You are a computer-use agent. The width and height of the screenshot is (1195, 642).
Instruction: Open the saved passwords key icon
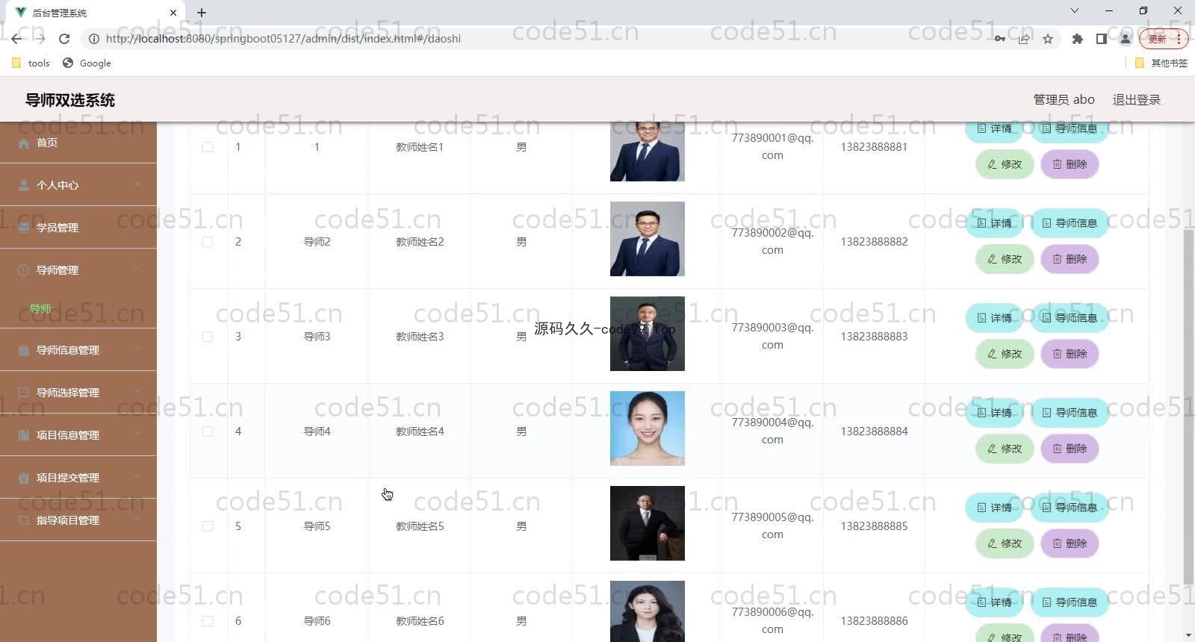point(999,39)
